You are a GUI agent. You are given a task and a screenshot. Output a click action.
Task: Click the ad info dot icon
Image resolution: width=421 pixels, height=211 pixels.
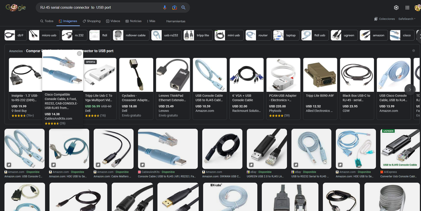pyautogui.click(x=413, y=51)
